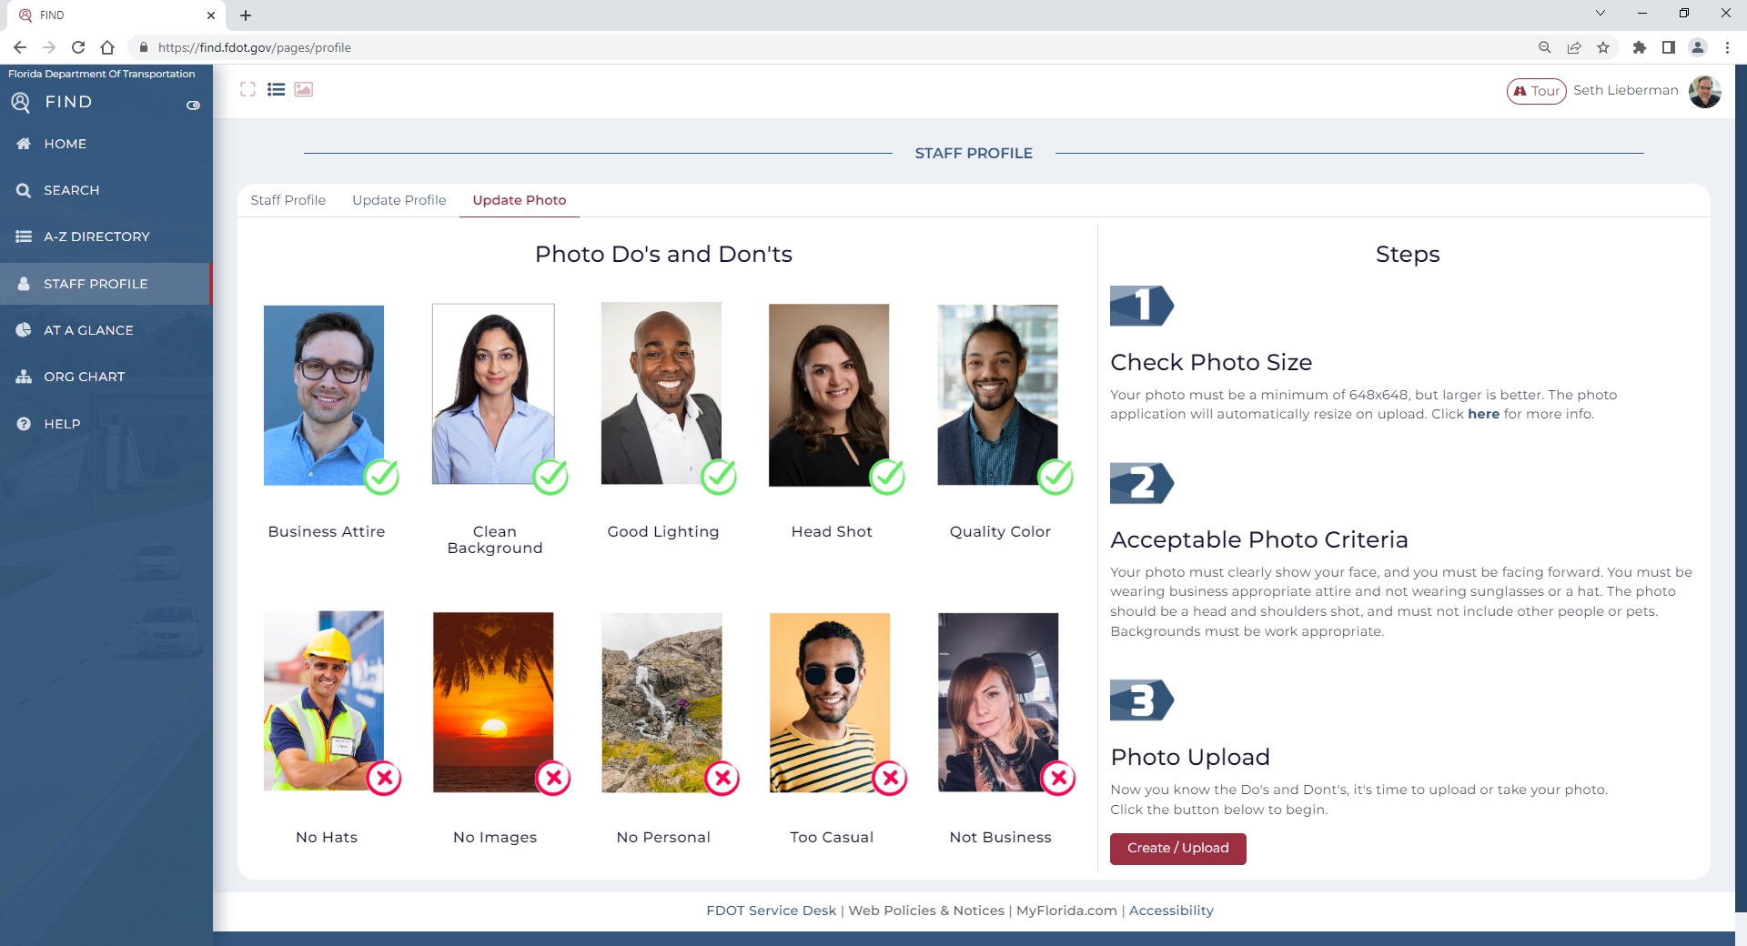Toggle the sidebar collapse switch next to FIND
The image size is (1747, 946).
pos(193,106)
